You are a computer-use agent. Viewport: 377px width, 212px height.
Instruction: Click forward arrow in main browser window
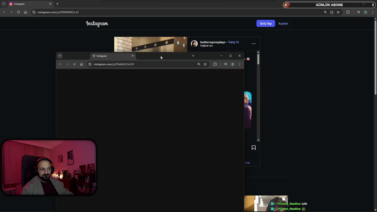click(11, 12)
